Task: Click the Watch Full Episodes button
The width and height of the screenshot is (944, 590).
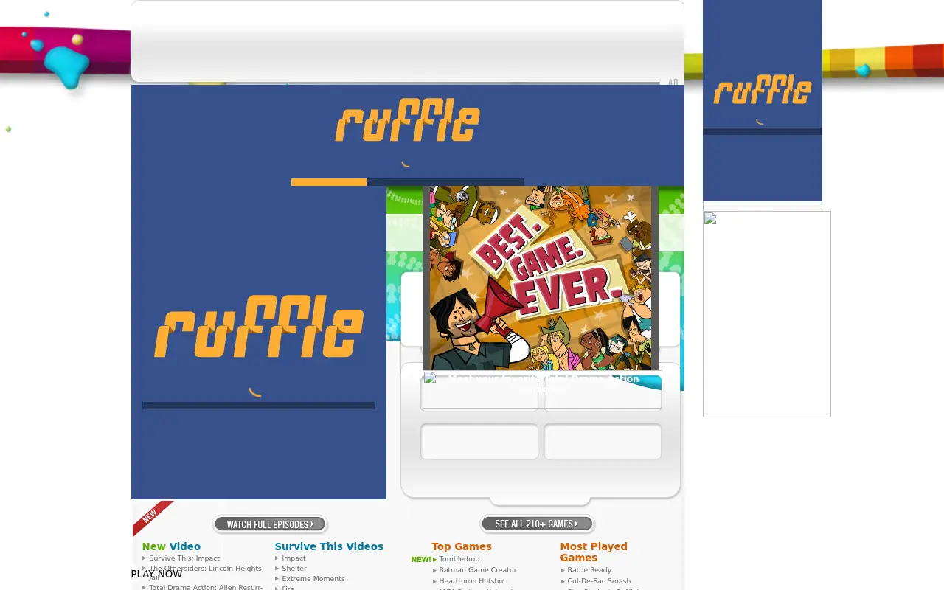Action: coord(270,524)
